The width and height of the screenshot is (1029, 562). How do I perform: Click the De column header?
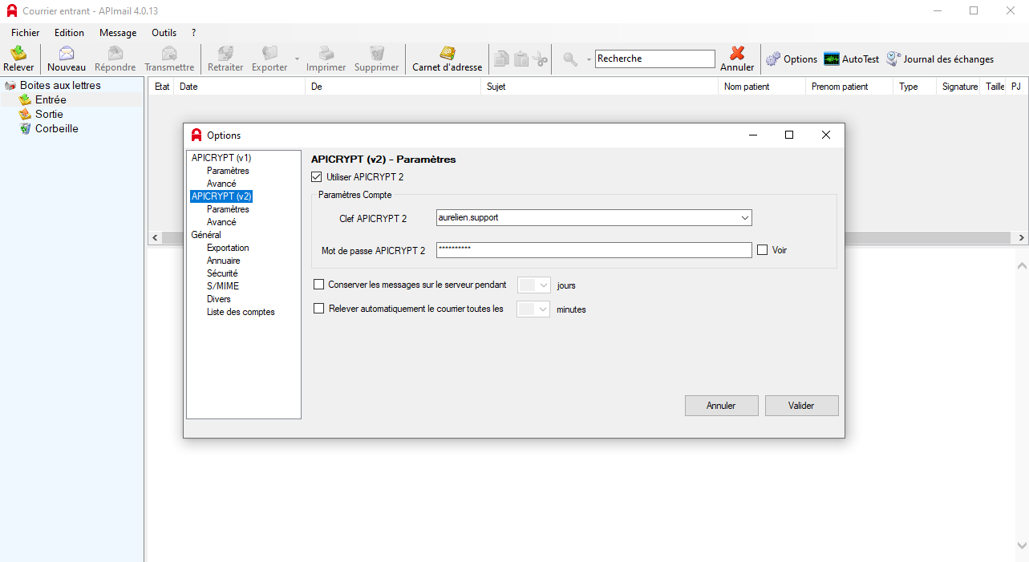coord(394,87)
